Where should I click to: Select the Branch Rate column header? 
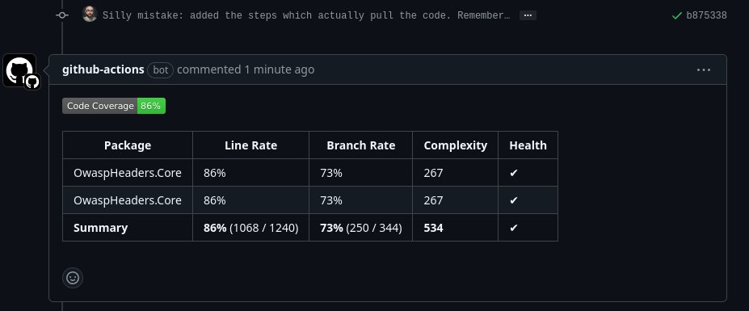click(x=360, y=145)
